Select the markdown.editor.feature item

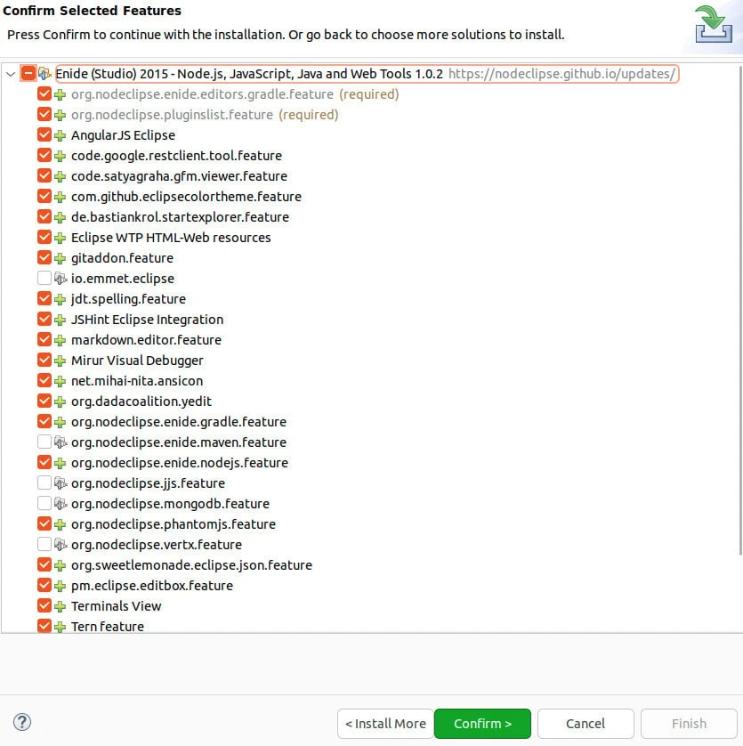(x=146, y=340)
